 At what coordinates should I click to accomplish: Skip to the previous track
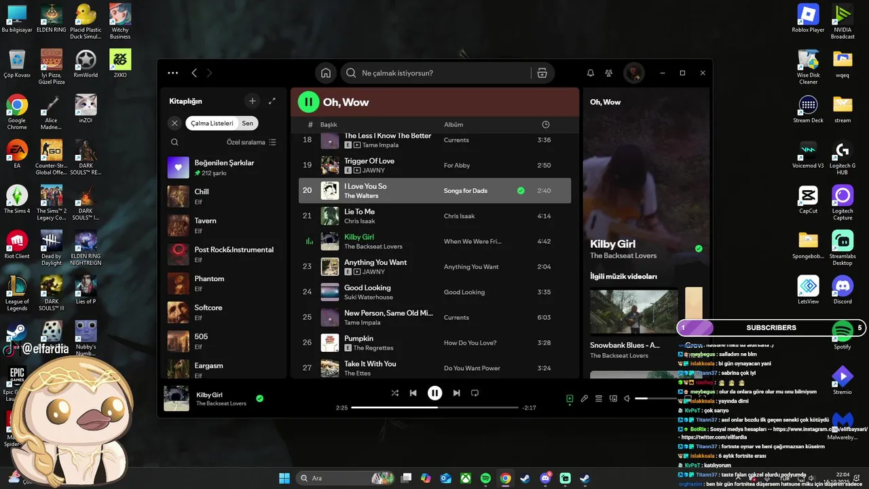[x=413, y=393]
